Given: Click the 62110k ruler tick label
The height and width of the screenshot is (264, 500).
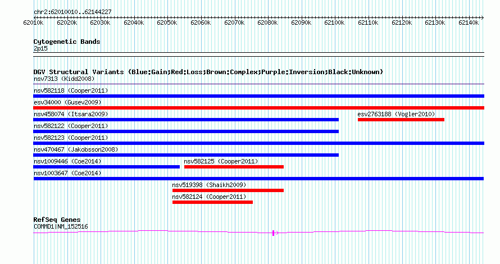Looking at the screenshot, I should click(369, 22).
